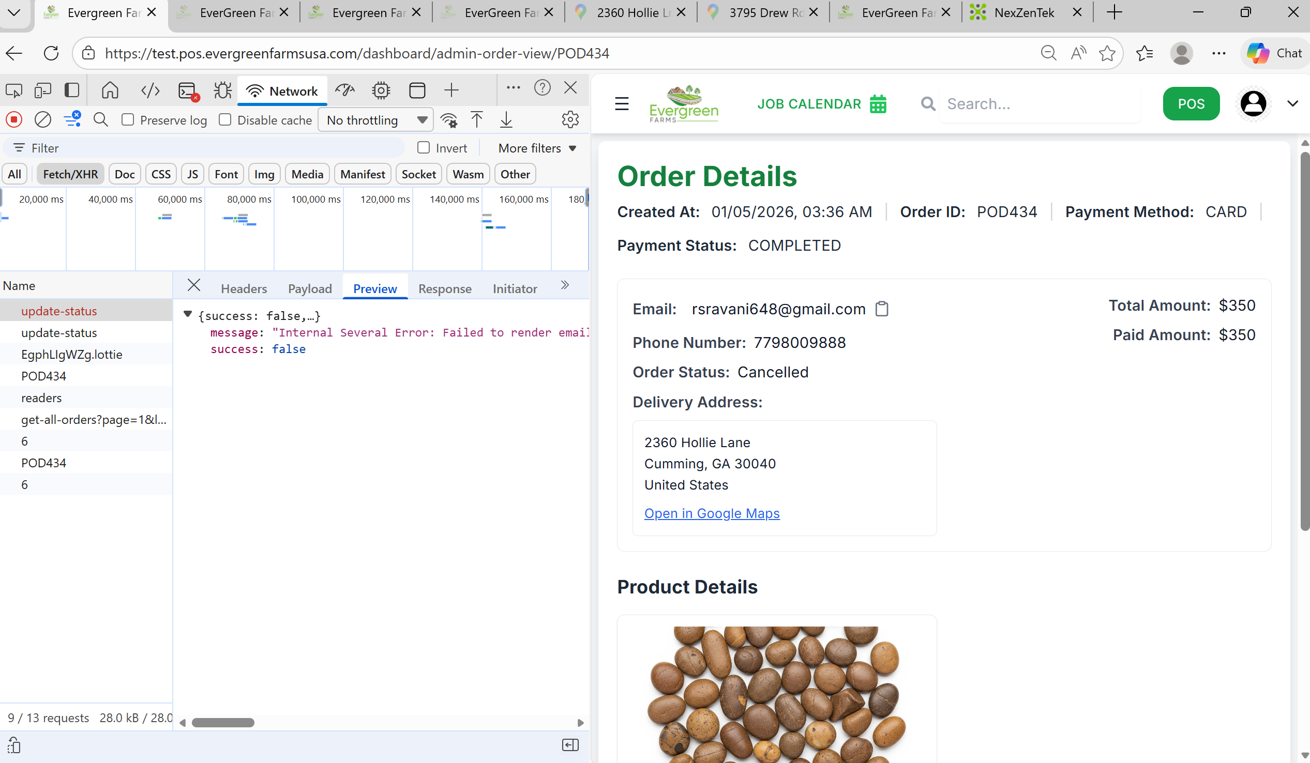Toggle device emulation icon in DevTools
Viewport: 1310px width, 763px height.
click(42, 90)
